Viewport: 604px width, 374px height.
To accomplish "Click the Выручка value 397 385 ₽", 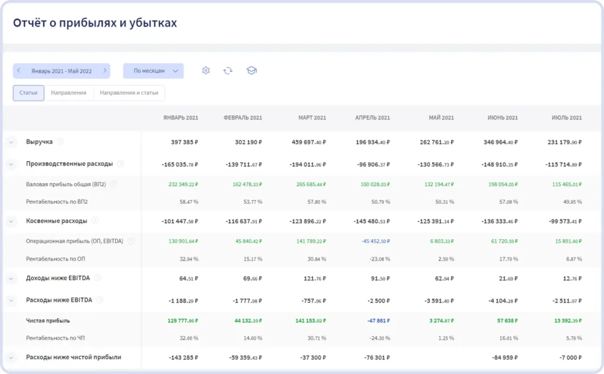I will [185, 143].
